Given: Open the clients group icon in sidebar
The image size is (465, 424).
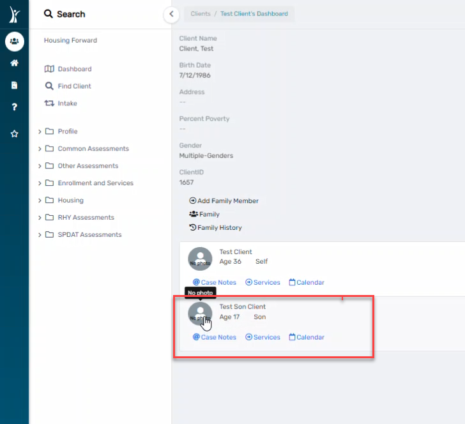Looking at the screenshot, I should click(x=14, y=42).
